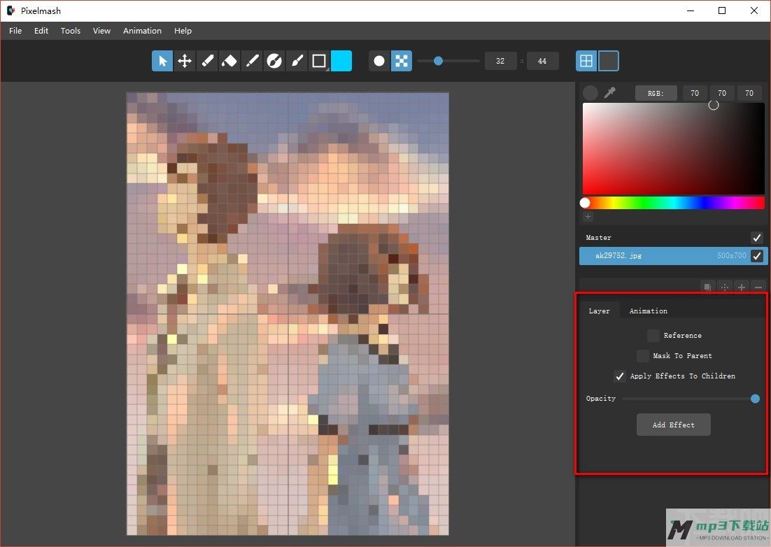This screenshot has width=771, height=547.
Task: Add a new layer with plus icon
Action: 741,287
